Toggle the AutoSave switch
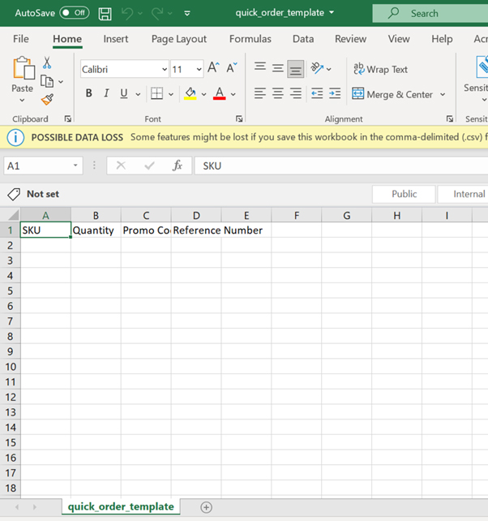Image resolution: width=488 pixels, height=521 pixels. coord(75,13)
